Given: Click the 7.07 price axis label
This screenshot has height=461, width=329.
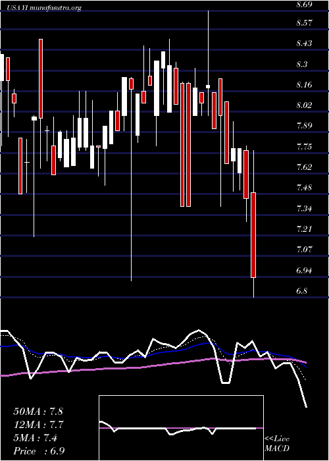Looking at the screenshot, I should (x=304, y=250).
